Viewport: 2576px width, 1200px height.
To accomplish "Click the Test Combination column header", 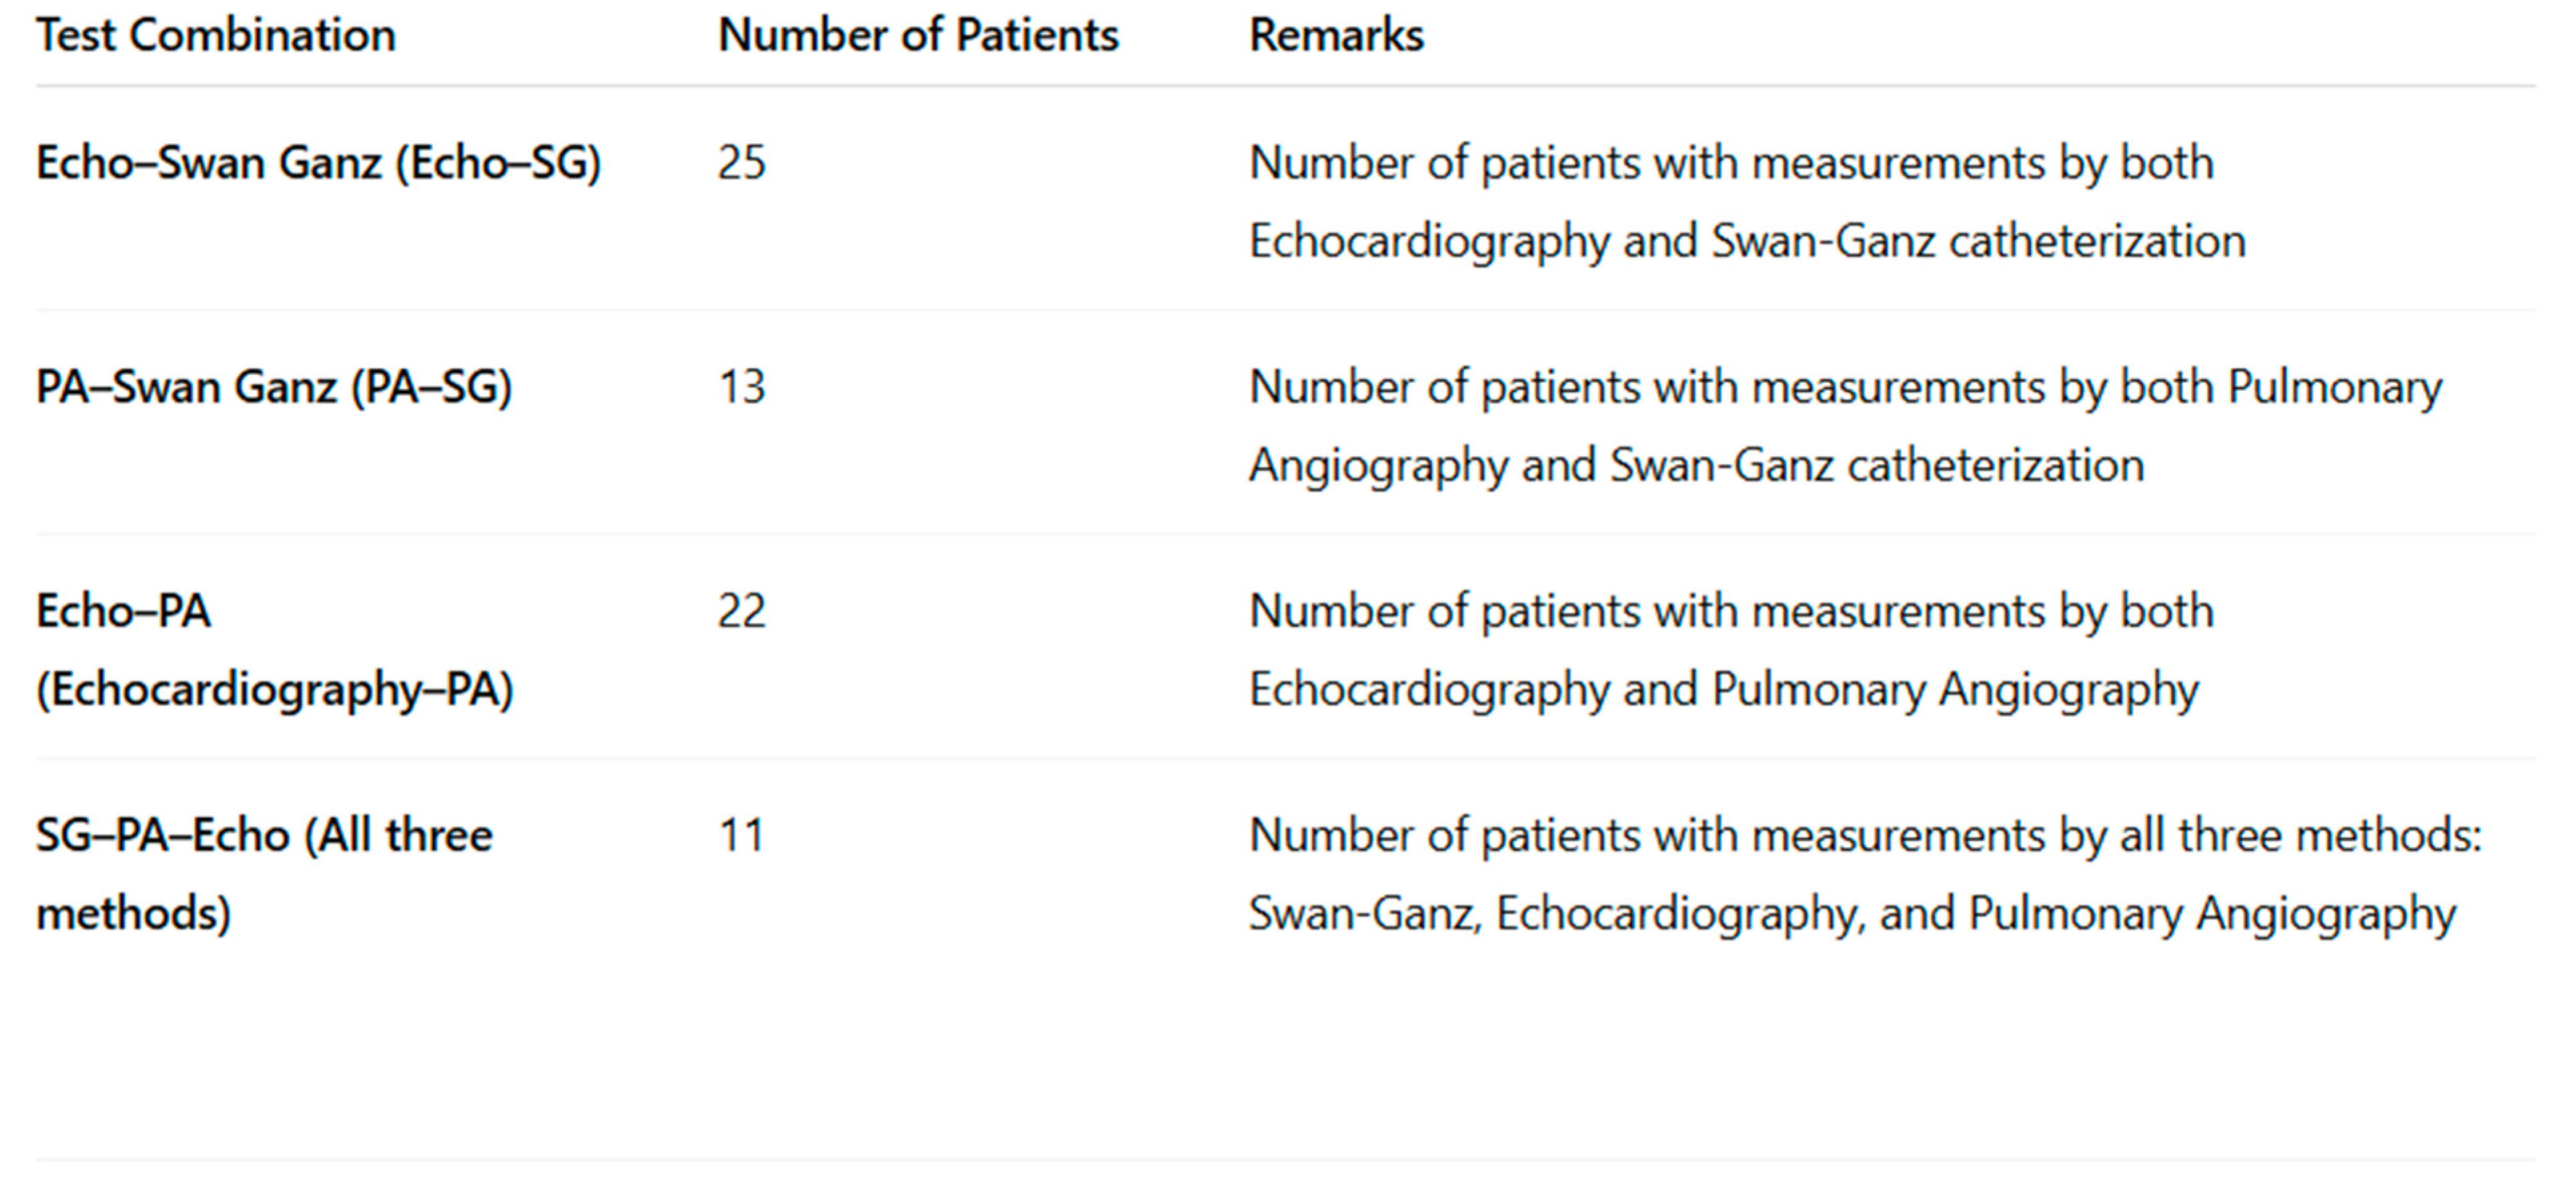I will [216, 36].
